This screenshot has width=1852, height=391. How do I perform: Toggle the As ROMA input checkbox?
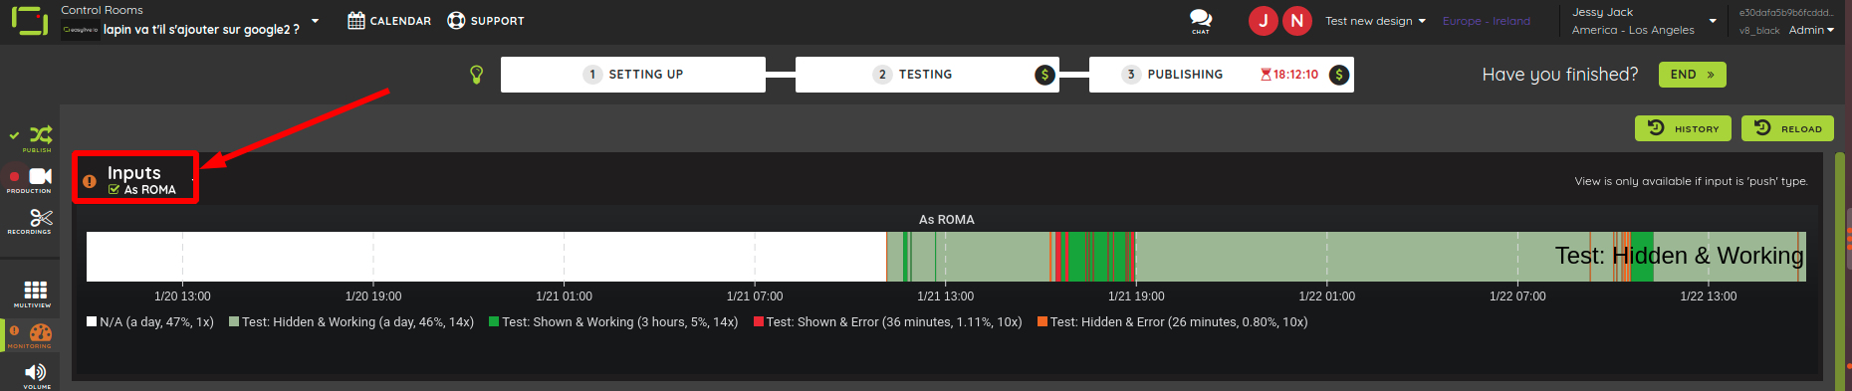(x=115, y=189)
